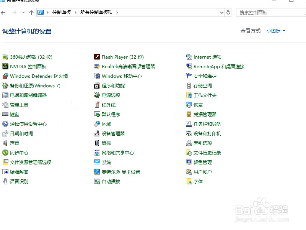Click the 声音 speaker icon
The width and height of the screenshot is (306, 230).
coord(5,143)
